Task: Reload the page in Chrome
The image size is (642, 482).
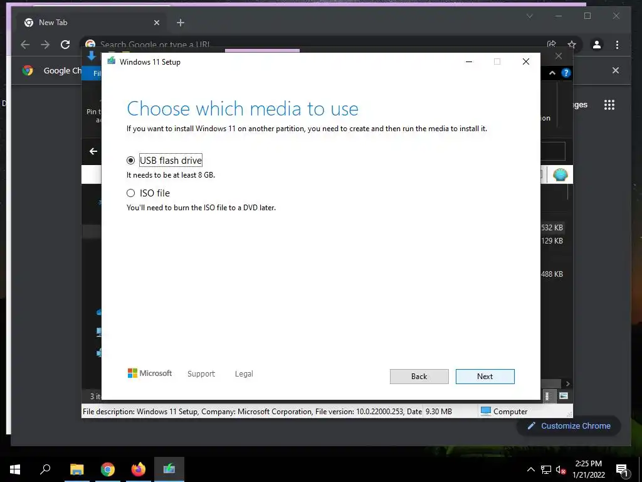Action: coord(65,45)
